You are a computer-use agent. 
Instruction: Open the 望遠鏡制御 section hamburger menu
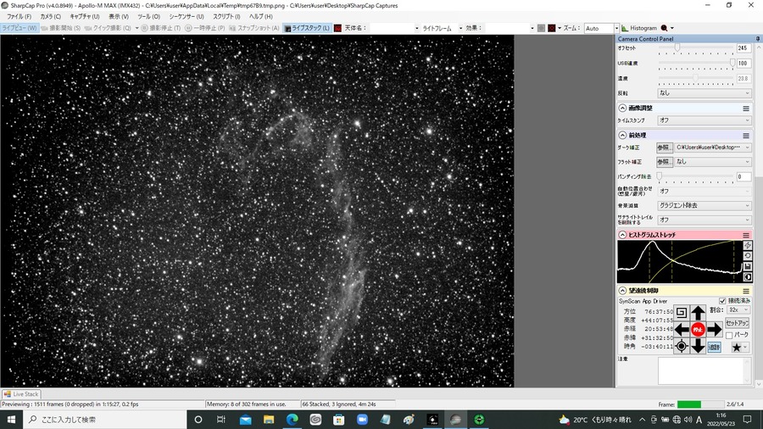pyautogui.click(x=745, y=290)
